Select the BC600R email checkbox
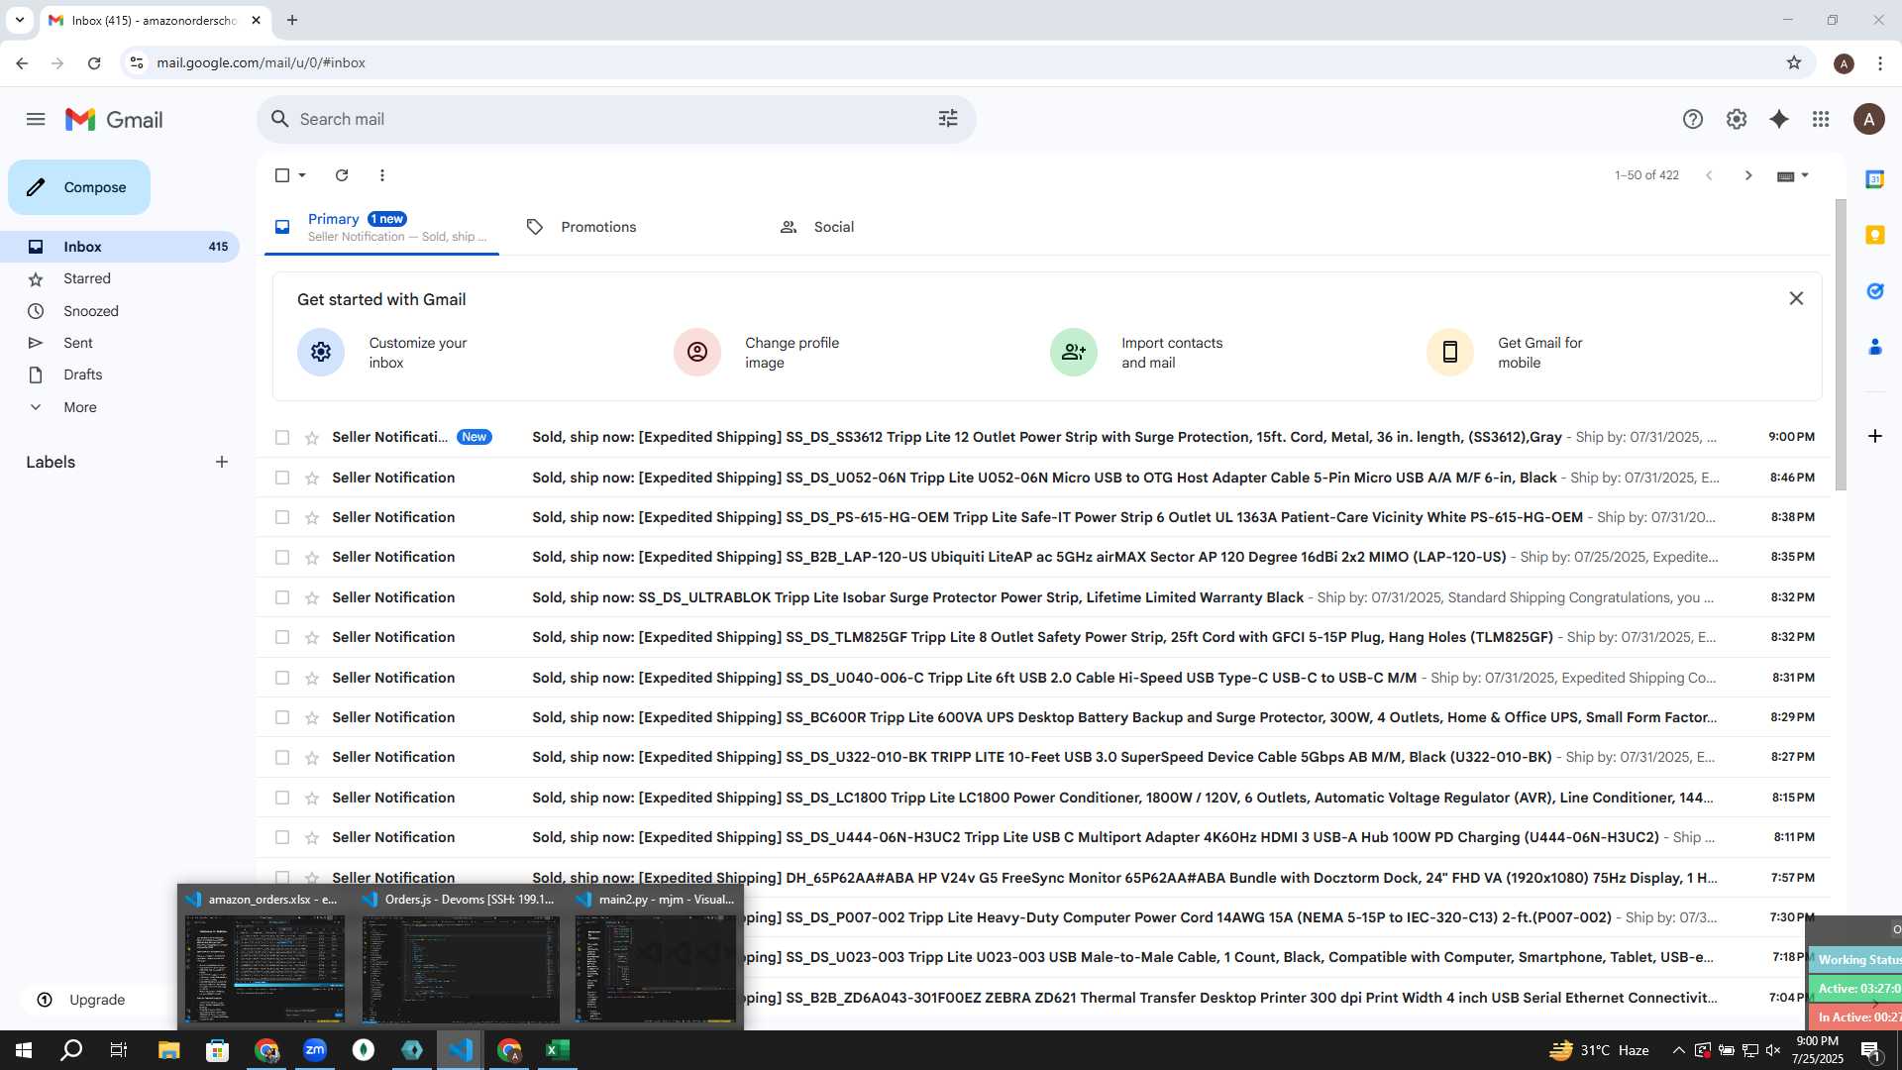This screenshot has width=1902, height=1070. pos(282,717)
